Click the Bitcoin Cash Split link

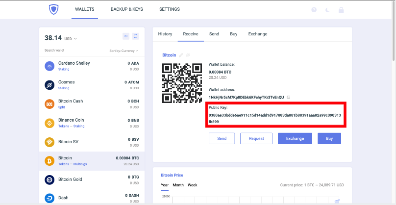tap(62, 107)
